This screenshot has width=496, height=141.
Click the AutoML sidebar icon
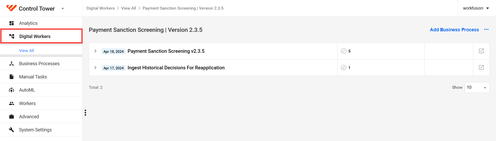12,90
